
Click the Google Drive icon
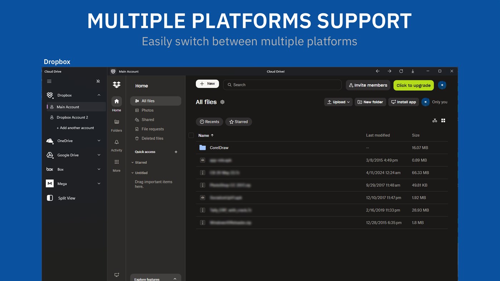click(x=50, y=155)
